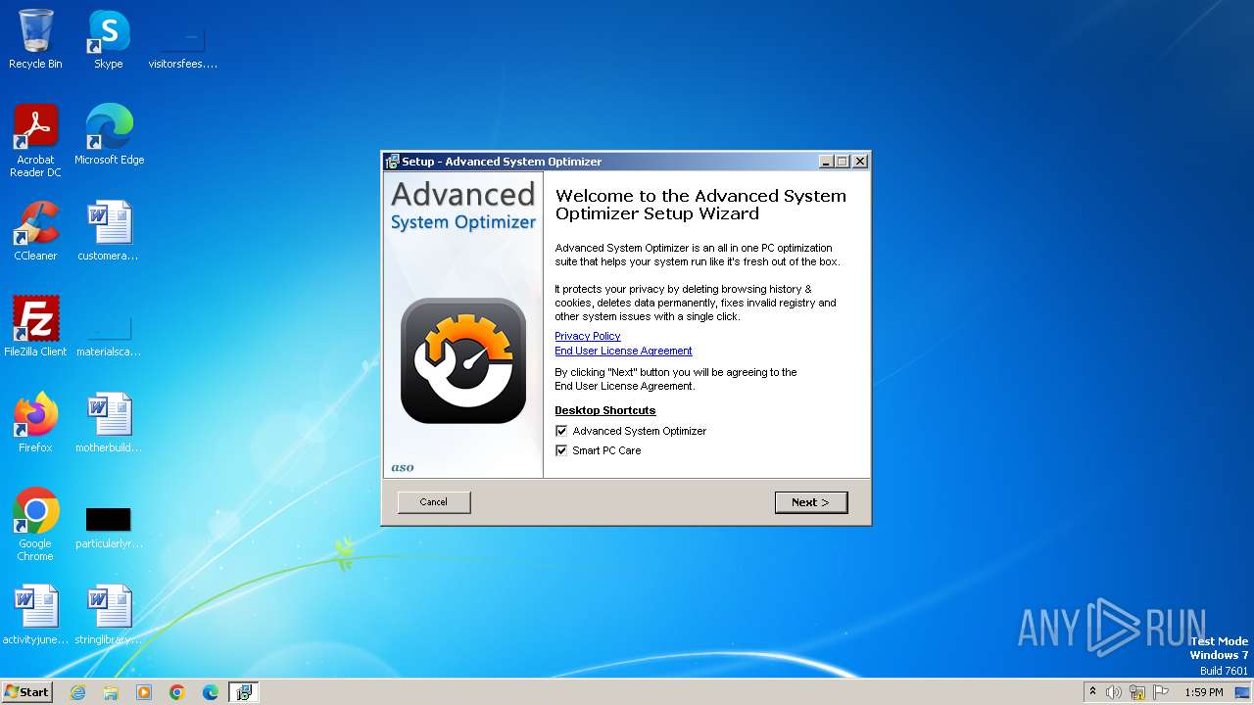The height and width of the screenshot is (705, 1254).
Task: Launch Firefox from the desktop
Action: 35,422
